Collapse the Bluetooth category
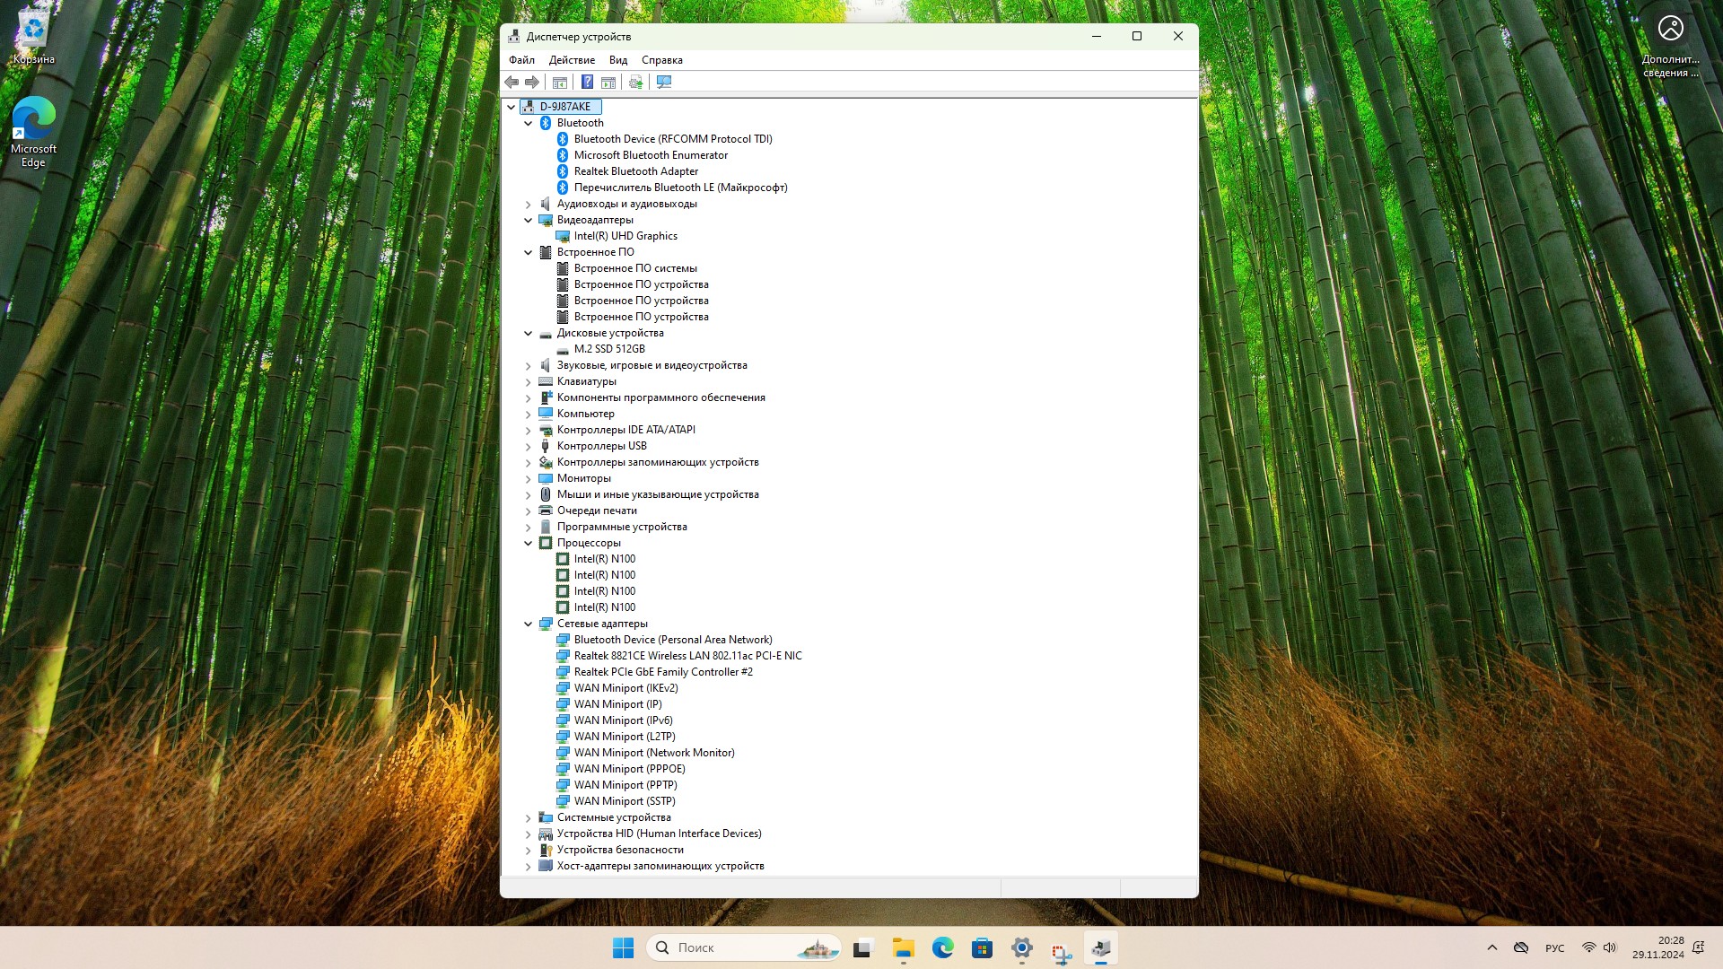This screenshot has width=1723, height=969. point(529,123)
